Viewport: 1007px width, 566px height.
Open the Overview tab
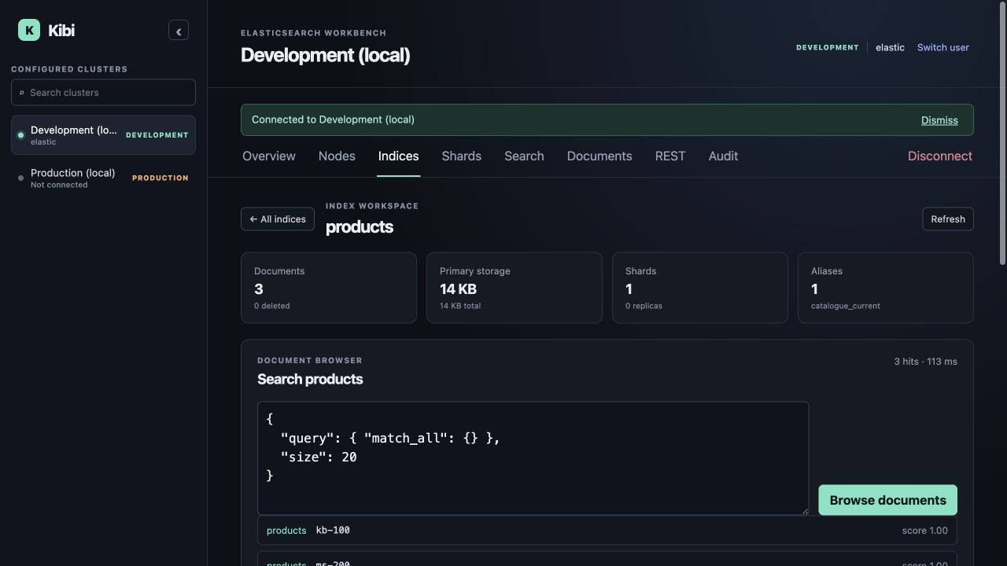coord(269,156)
